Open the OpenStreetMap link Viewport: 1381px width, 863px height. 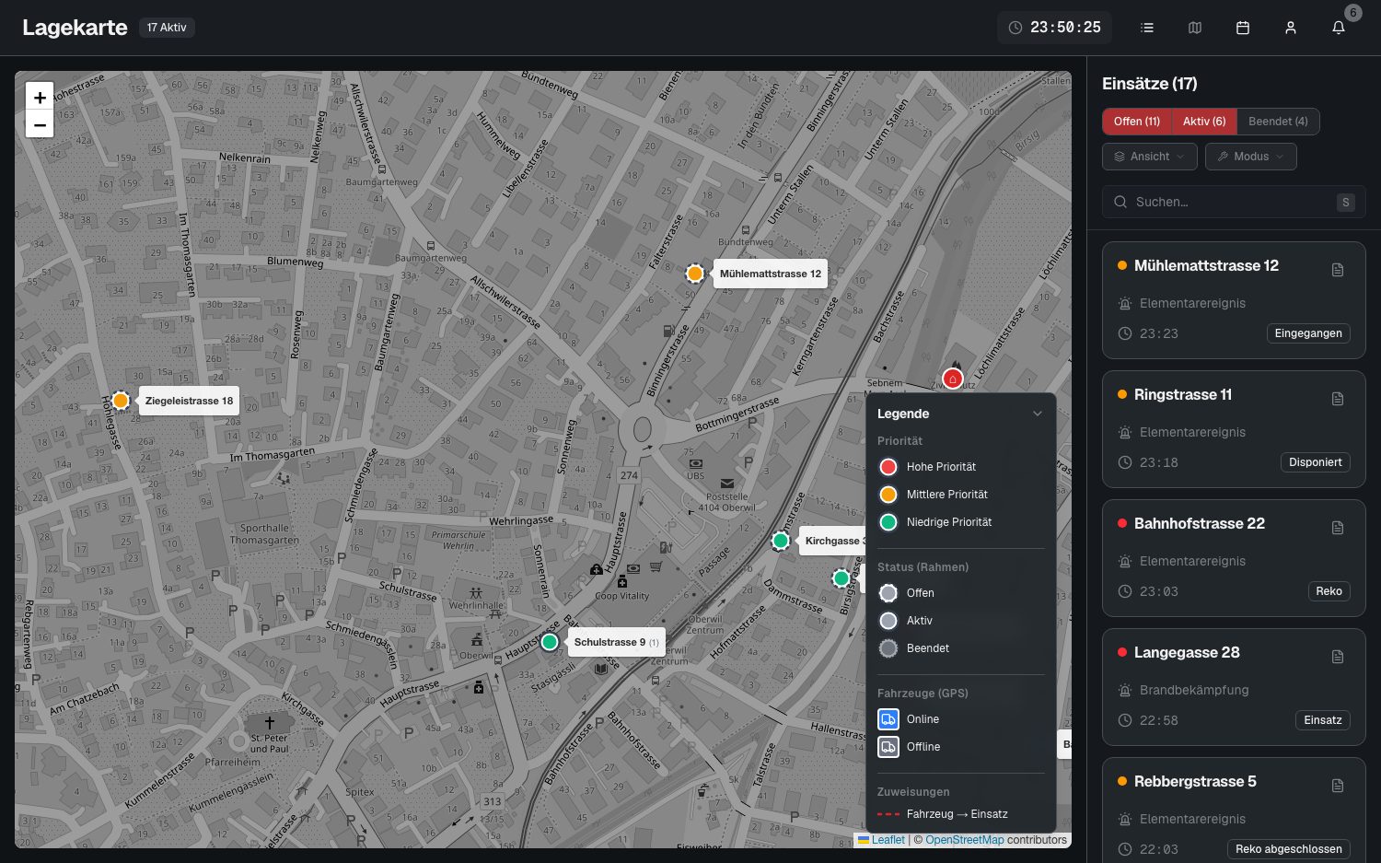point(964,840)
